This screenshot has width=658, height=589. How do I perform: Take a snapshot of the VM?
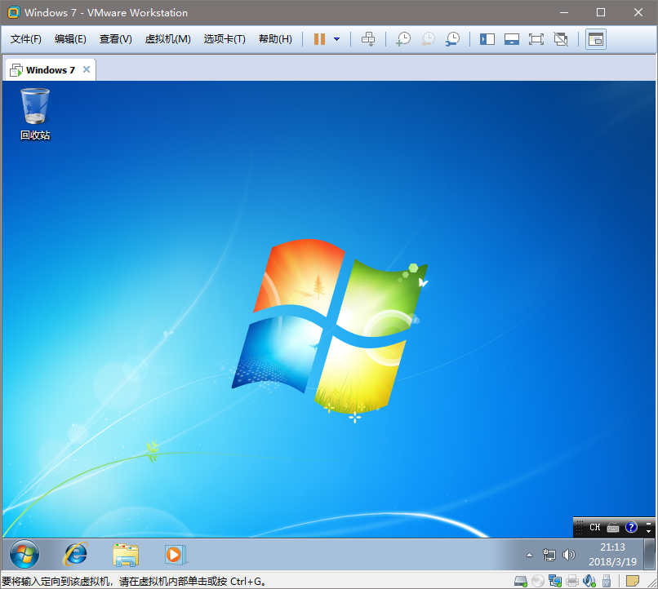tap(403, 39)
